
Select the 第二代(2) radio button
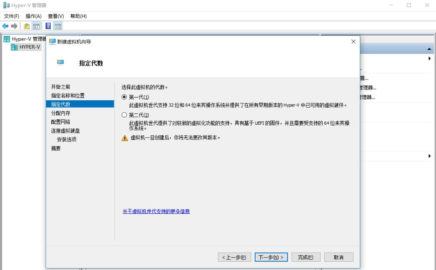point(124,115)
